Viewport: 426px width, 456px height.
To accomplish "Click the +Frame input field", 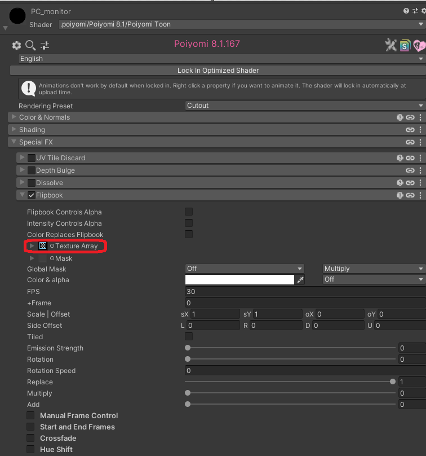I will click(x=305, y=302).
